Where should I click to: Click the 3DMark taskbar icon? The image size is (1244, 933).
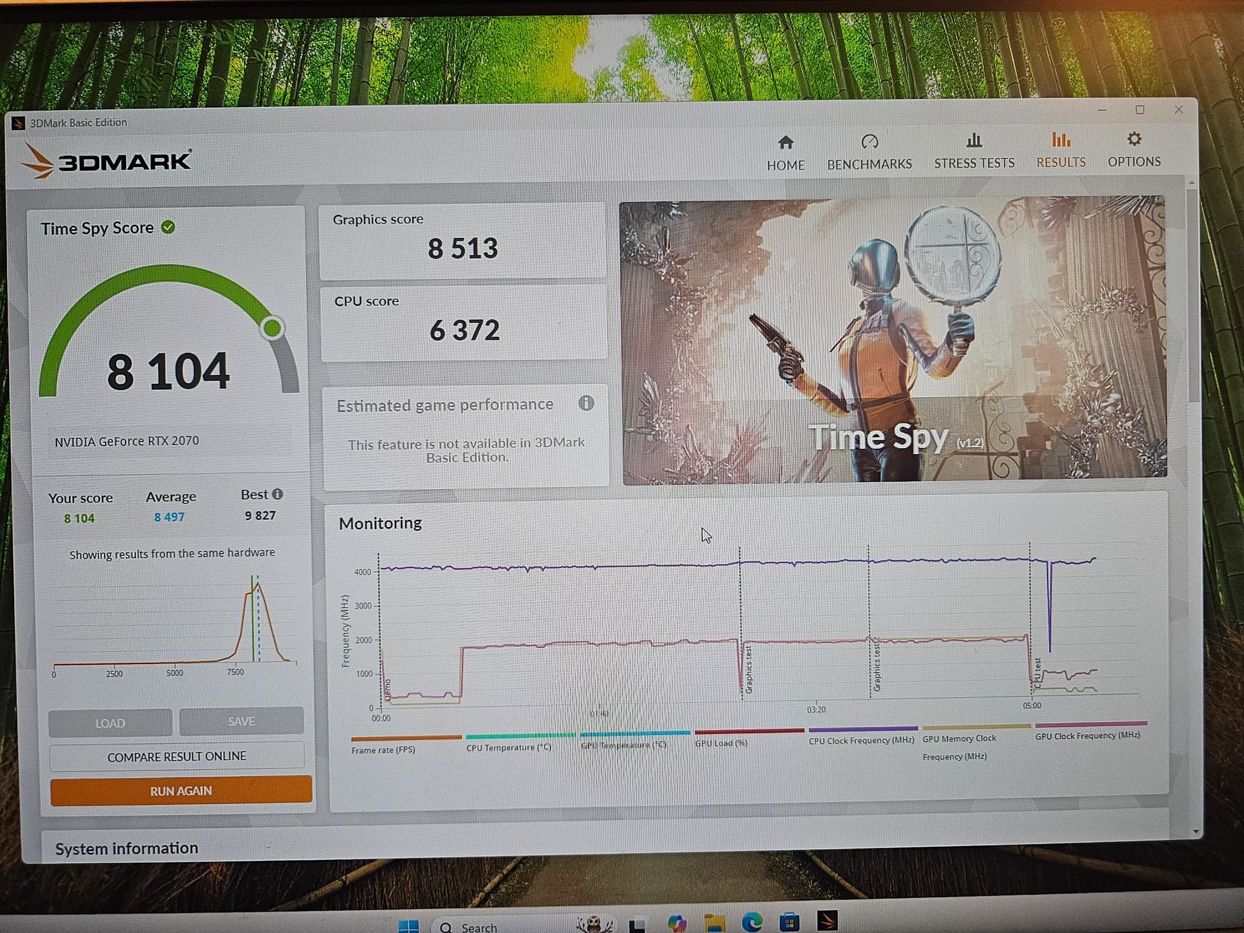click(827, 920)
